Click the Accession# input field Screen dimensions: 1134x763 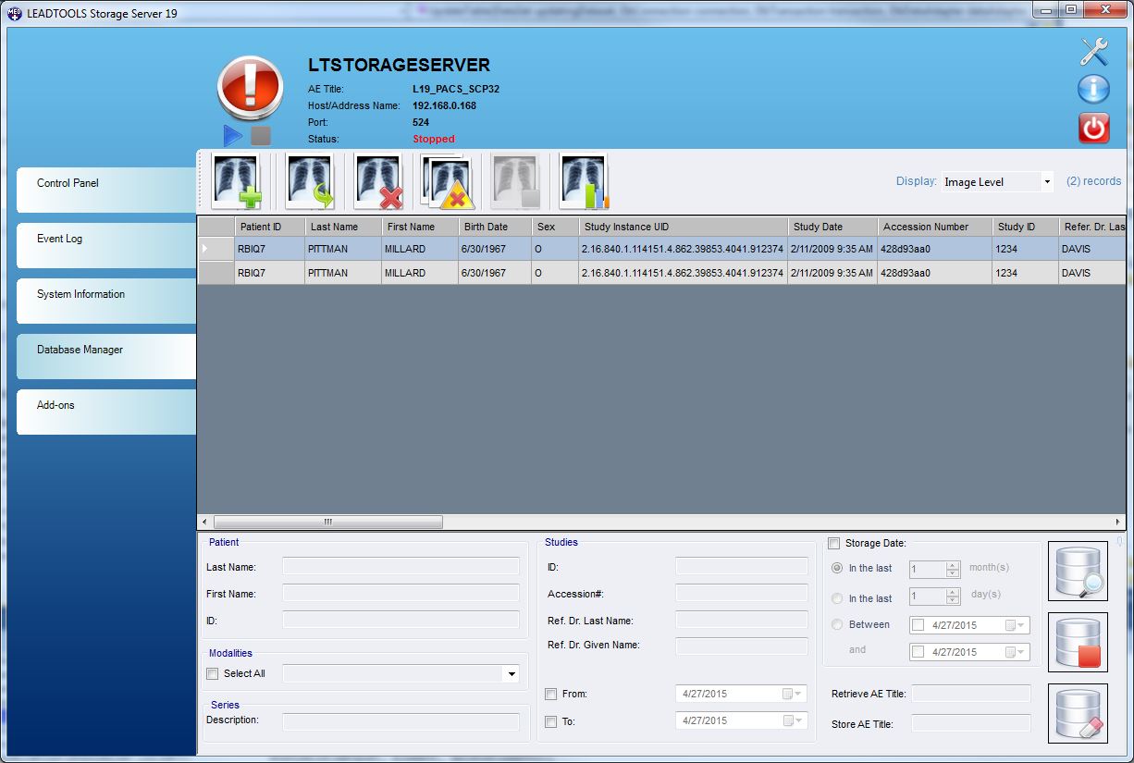click(x=742, y=593)
